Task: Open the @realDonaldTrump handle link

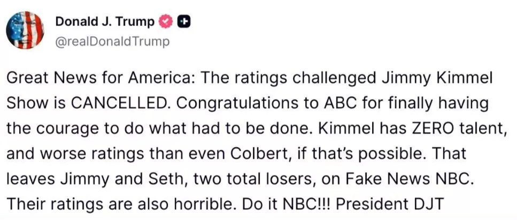Action: [x=112, y=41]
